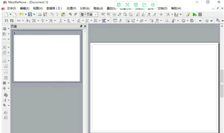Screen dimensions: 224x133
Task: Expand the second toolbar overflow chevron
Action: pyautogui.click(x=200, y=21)
